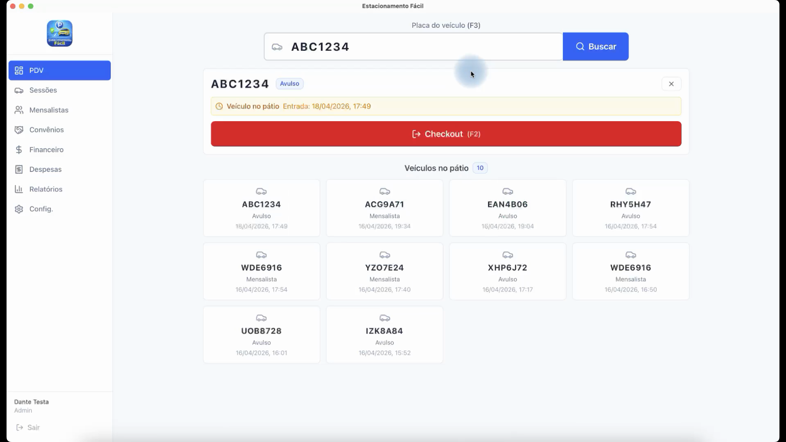Click car icon on XHP6J72 card

[508, 255]
